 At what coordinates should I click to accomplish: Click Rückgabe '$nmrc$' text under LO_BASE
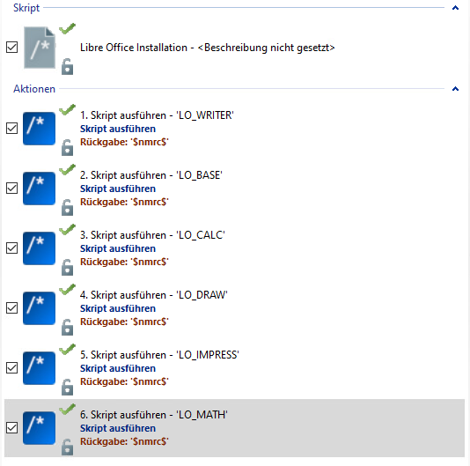pyautogui.click(x=124, y=202)
